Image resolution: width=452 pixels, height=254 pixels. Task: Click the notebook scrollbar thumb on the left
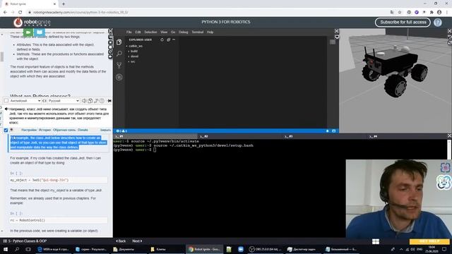(x=1, y=56)
